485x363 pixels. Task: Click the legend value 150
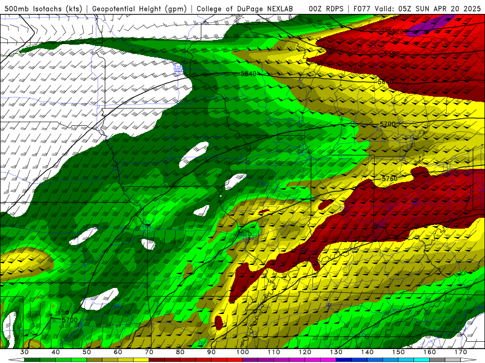click(398, 352)
